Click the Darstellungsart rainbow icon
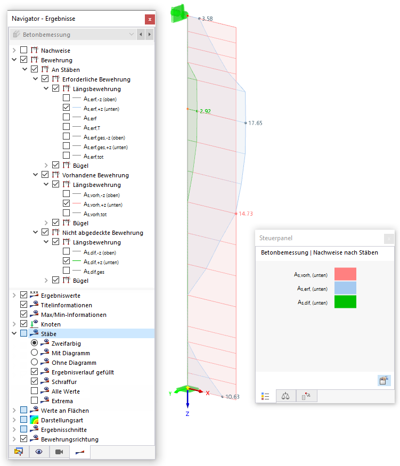 34,420
